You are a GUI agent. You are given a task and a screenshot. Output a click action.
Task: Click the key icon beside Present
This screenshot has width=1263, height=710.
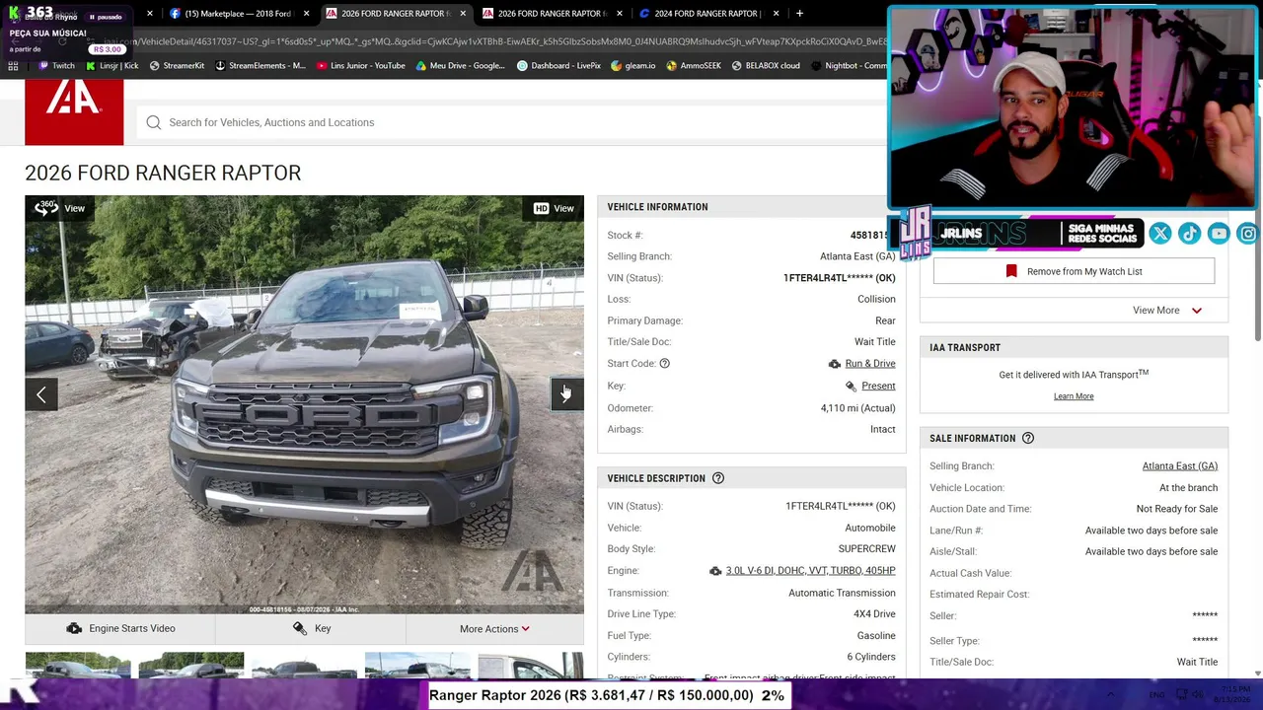click(x=851, y=387)
